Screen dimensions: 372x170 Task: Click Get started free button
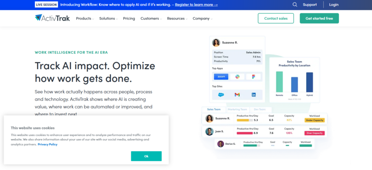[319, 18]
